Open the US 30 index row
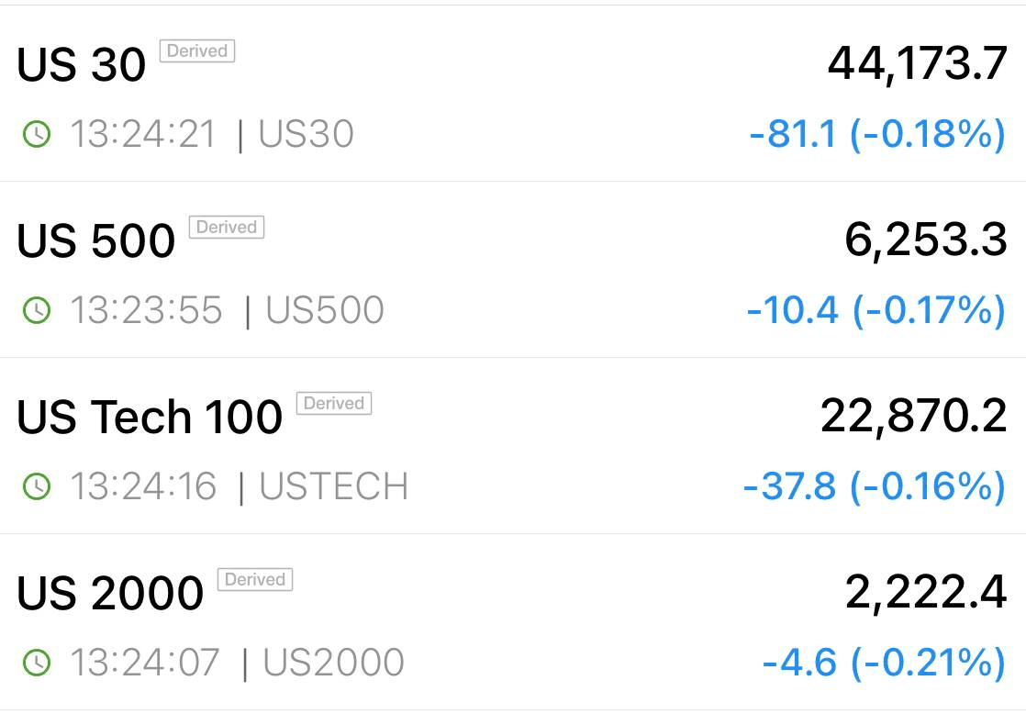 point(513,94)
